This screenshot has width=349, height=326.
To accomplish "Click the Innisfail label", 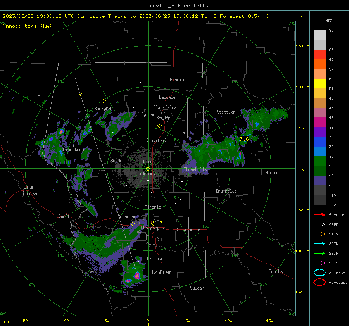I will click(156, 140).
